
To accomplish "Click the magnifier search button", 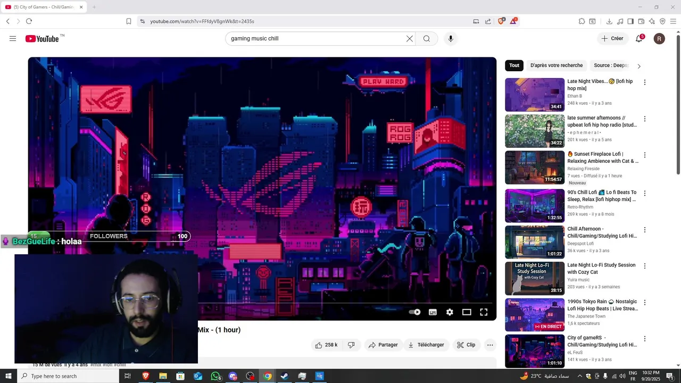I will click(427, 38).
